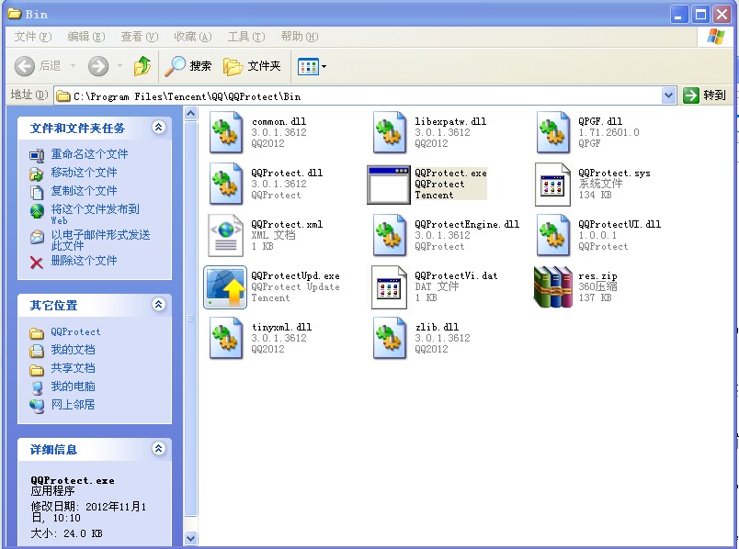Select the QQProtectUpd.exe updater icon
Image resolution: width=739 pixels, height=549 pixels.
[225, 287]
